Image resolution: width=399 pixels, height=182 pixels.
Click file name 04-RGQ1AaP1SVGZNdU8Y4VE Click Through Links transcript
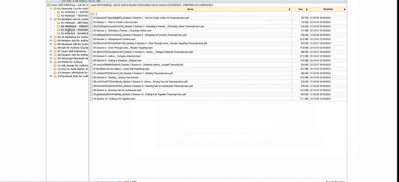[150, 43]
